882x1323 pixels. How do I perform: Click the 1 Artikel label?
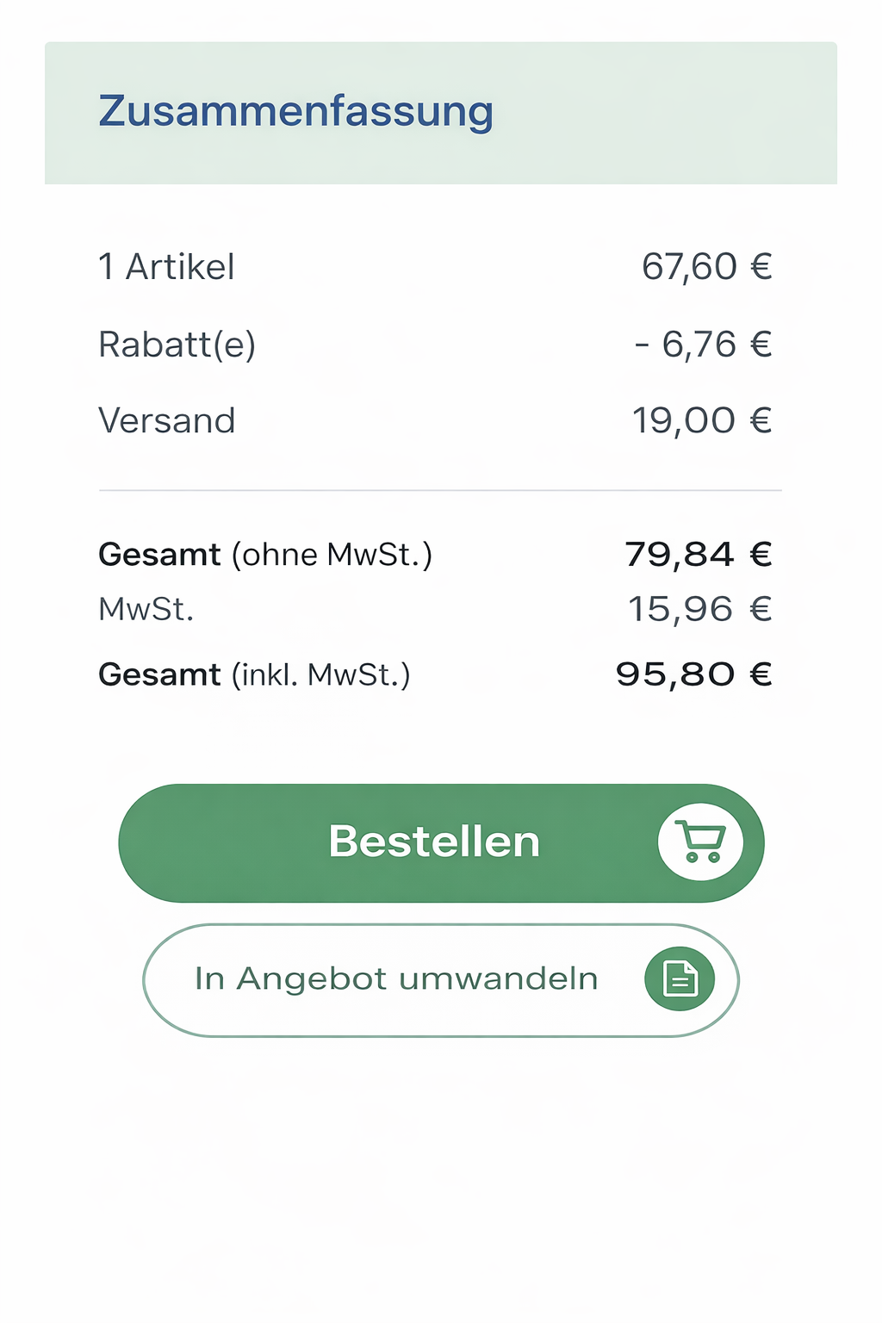[166, 267]
